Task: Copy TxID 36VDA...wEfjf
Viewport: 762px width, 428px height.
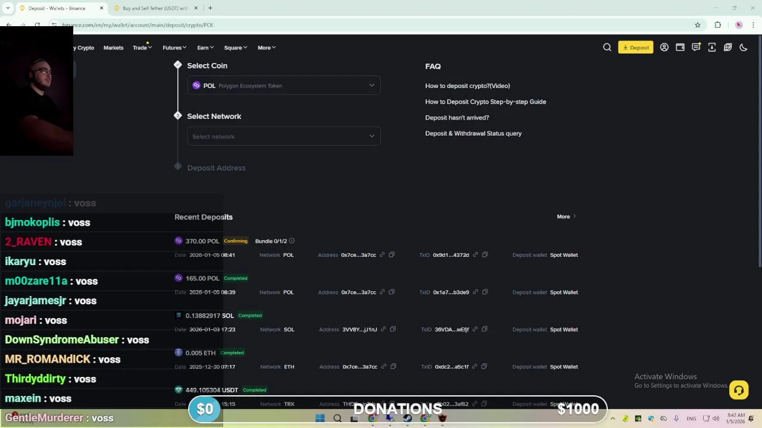Action: (485, 329)
